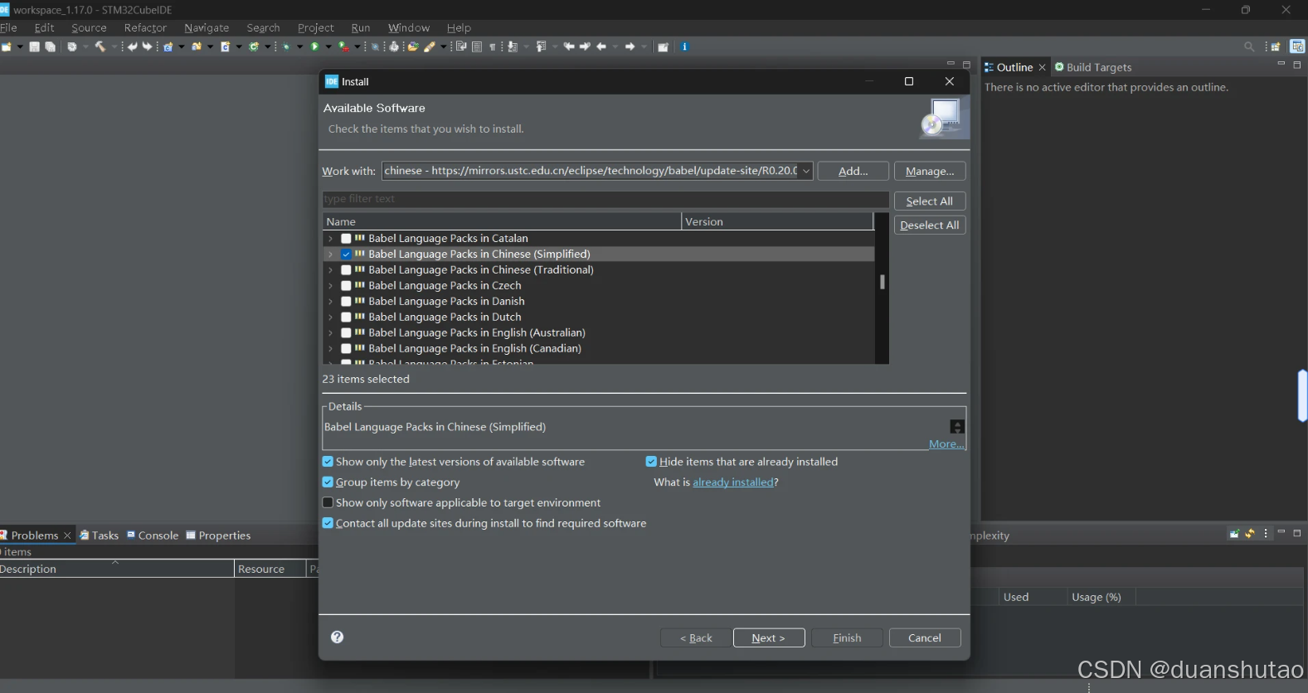Switch to the Build Targets tab

pyautogui.click(x=1093, y=67)
